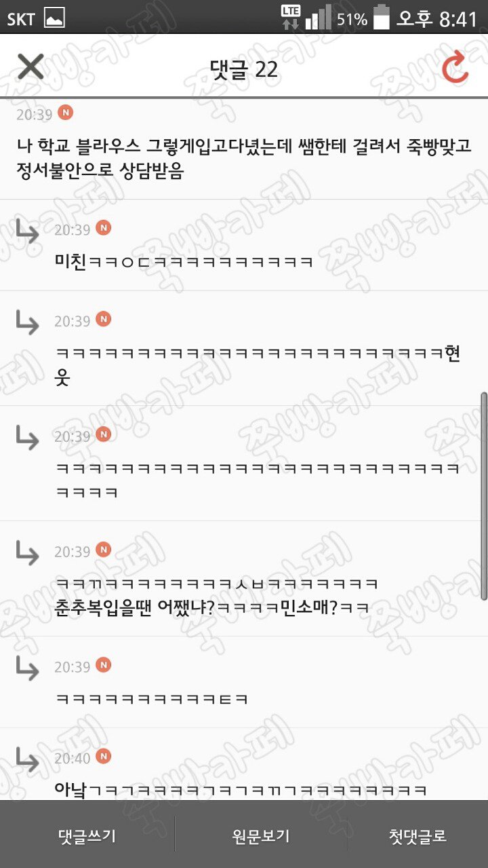The width and height of the screenshot is (488, 868).
Task: Tap the red refresh arrow icon
Action: [455, 67]
